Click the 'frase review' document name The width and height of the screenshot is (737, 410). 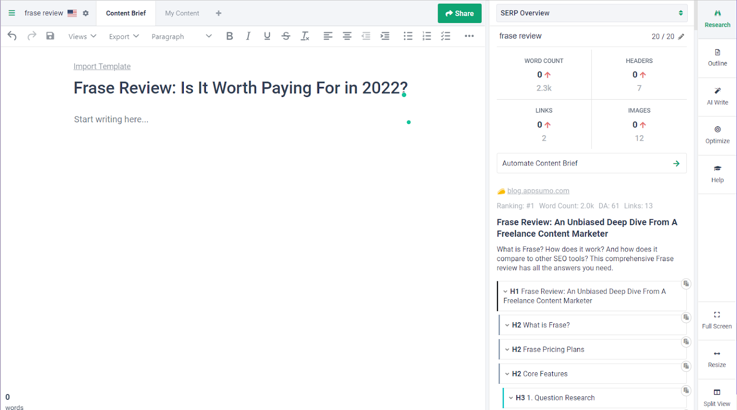pos(44,13)
